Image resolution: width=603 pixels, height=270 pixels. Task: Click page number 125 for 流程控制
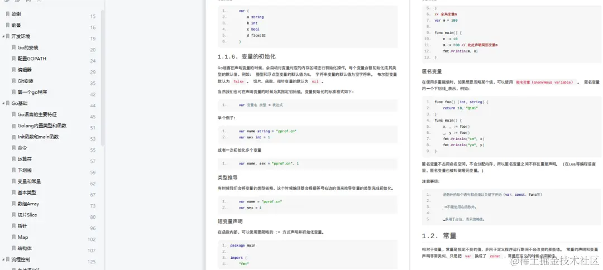pyautogui.click(x=92, y=262)
